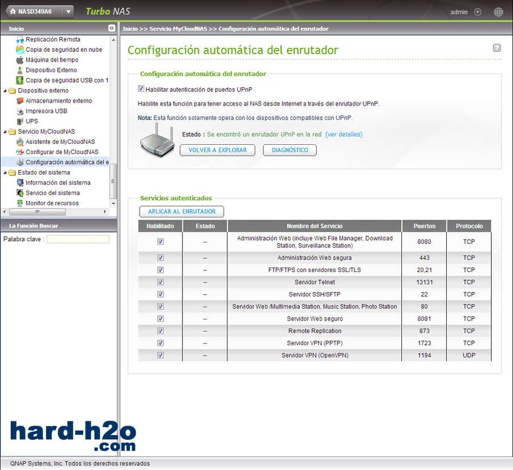Click Configuración automática router icon in tree

tap(20, 163)
